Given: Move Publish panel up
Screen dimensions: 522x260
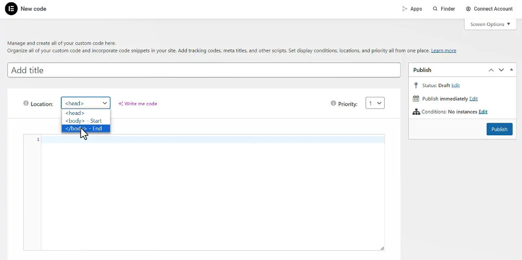Looking at the screenshot, I should tap(491, 70).
